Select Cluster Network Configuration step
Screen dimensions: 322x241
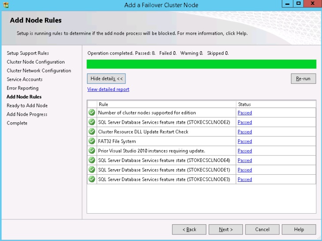tap(39, 71)
